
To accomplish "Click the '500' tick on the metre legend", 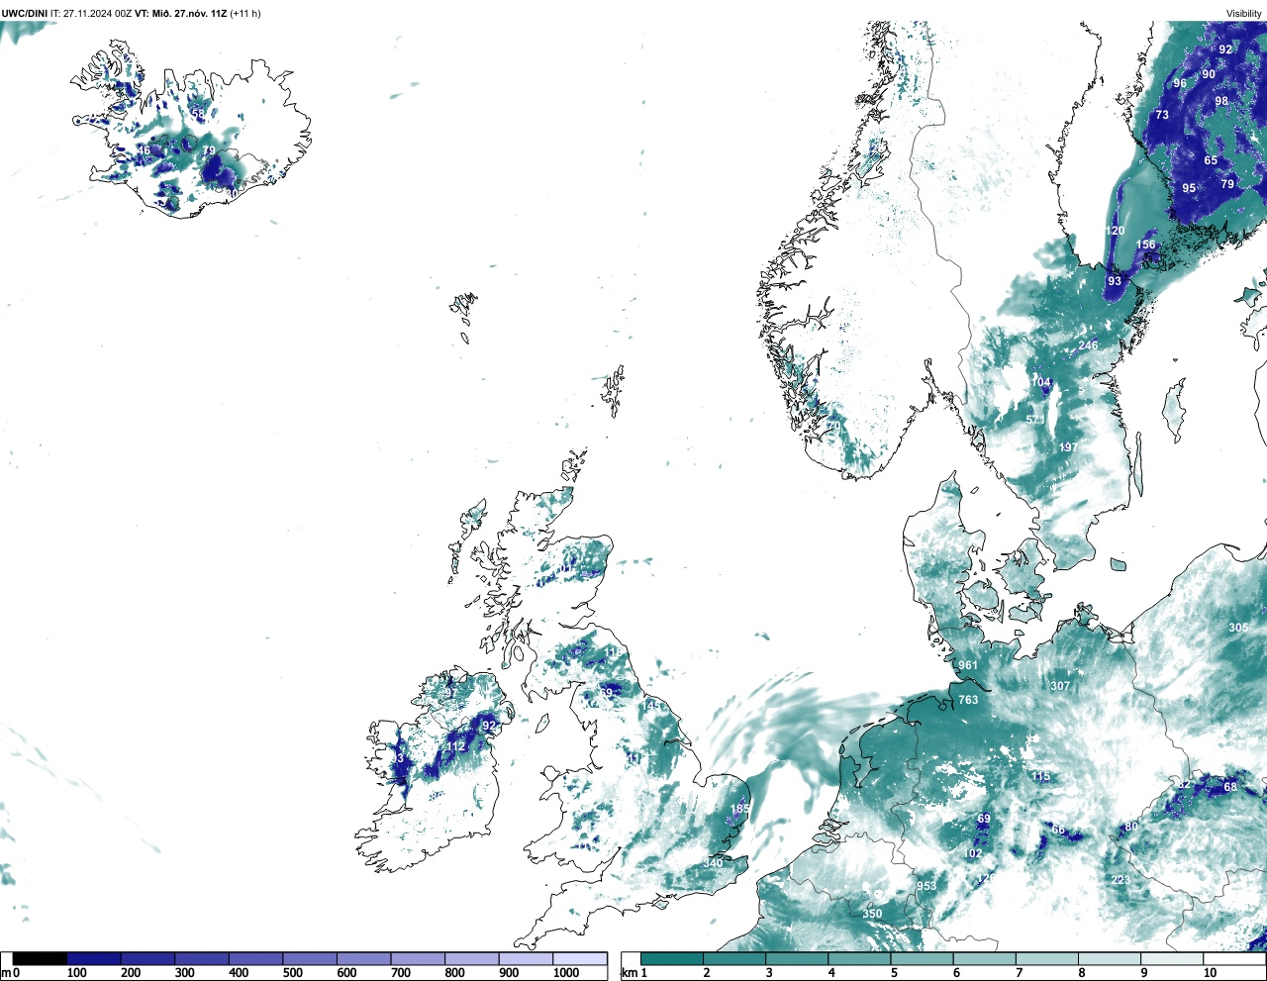I will click(x=292, y=973).
